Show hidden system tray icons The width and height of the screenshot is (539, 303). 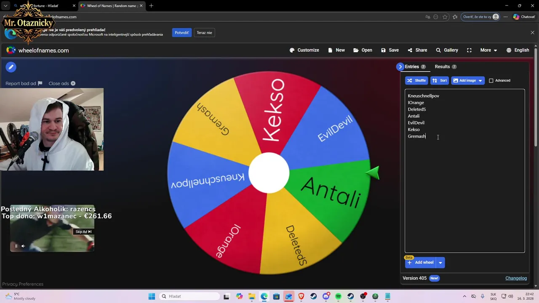[464, 296]
